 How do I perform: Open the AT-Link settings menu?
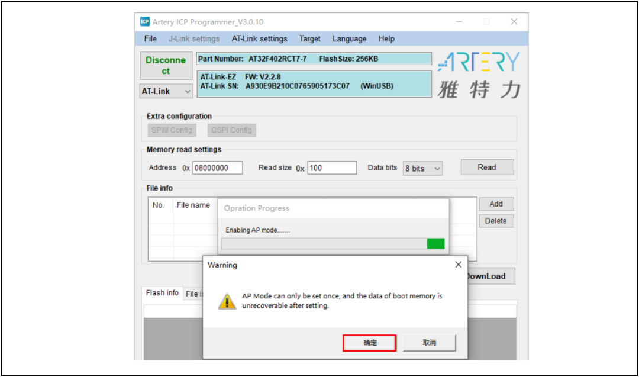[259, 38]
